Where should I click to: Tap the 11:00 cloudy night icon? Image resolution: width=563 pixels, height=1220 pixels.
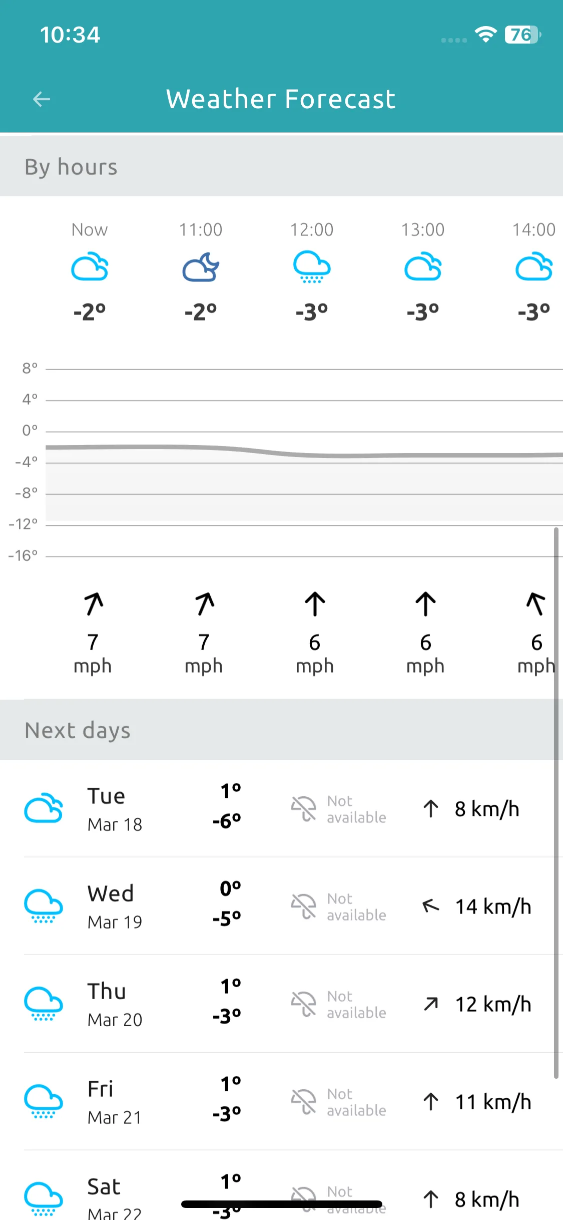[201, 267]
